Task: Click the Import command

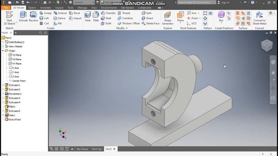Action: point(75,18)
